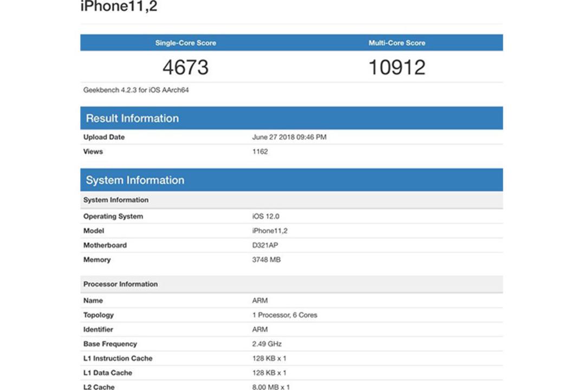Click the single-core score 4673

pos(186,68)
